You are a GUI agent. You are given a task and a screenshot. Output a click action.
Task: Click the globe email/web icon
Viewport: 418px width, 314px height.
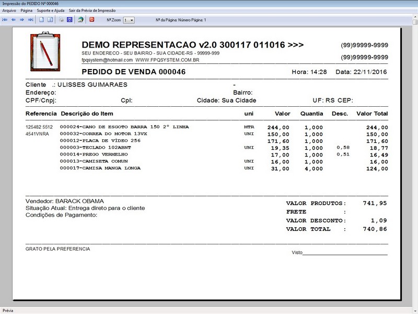point(80,20)
